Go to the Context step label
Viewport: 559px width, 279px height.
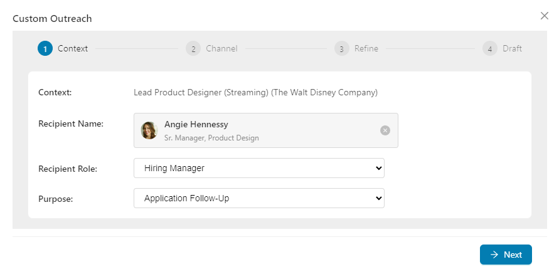tap(73, 48)
